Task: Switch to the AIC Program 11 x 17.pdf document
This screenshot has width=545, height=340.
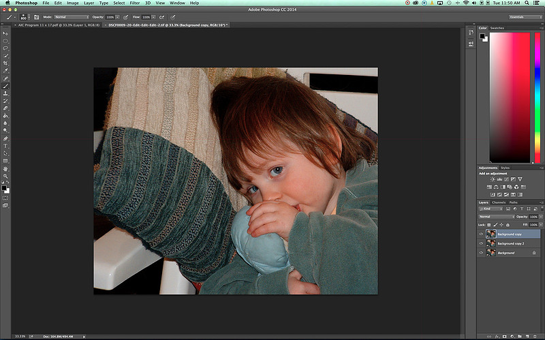Action: coord(57,25)
